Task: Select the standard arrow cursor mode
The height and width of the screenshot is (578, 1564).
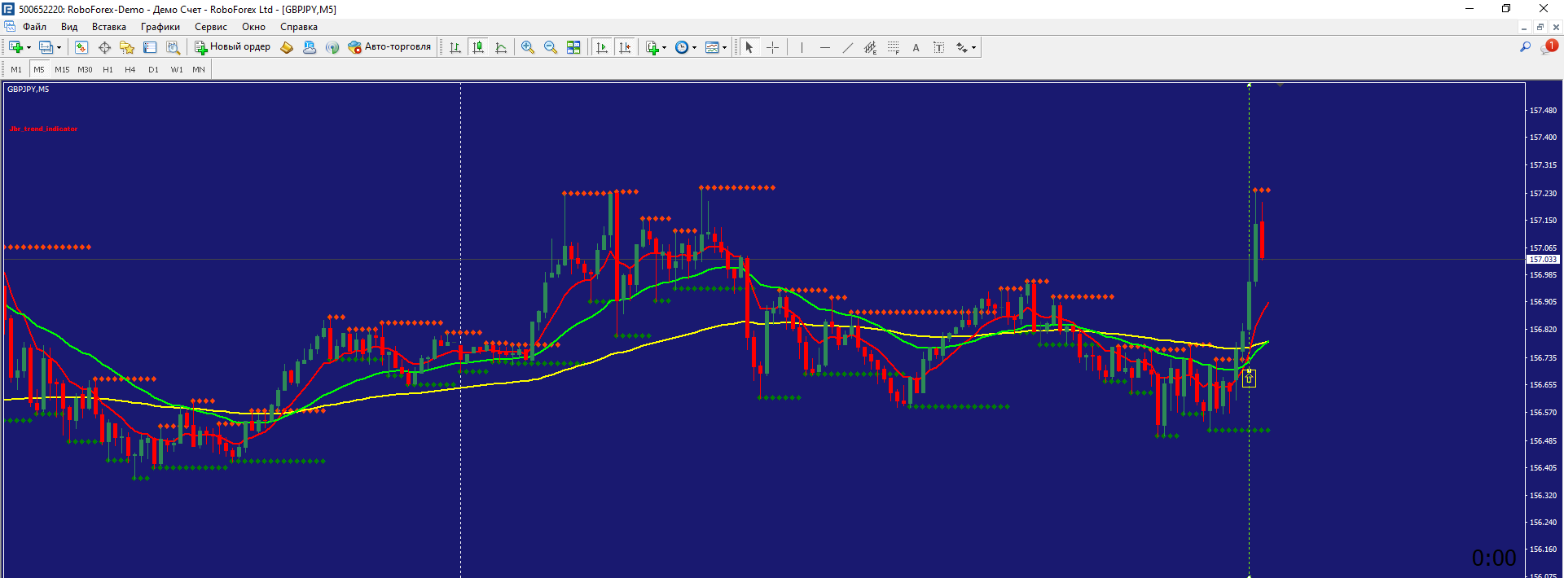Action: point(749,47)
